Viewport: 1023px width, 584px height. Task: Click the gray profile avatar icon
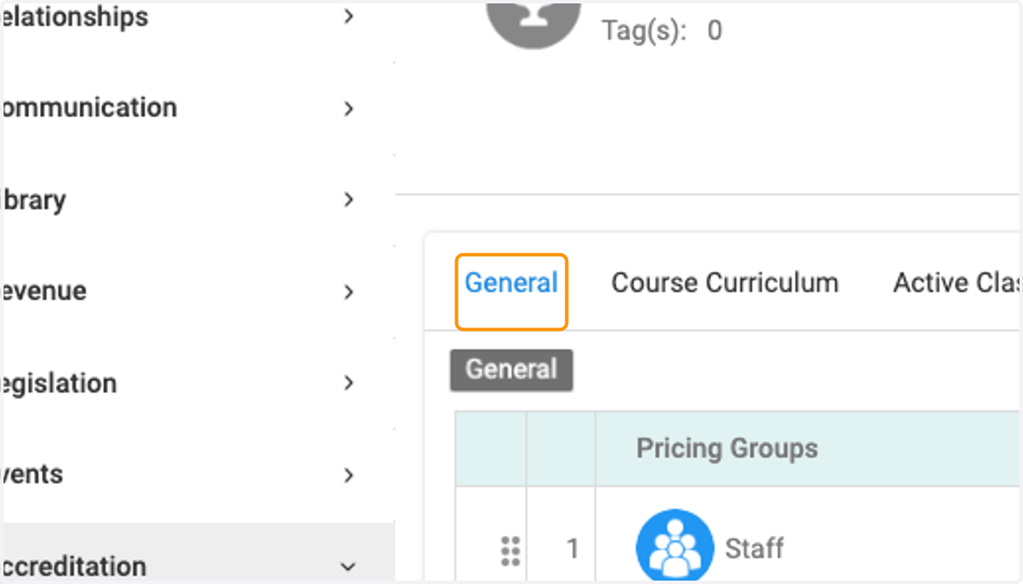[x=535, y=26]
